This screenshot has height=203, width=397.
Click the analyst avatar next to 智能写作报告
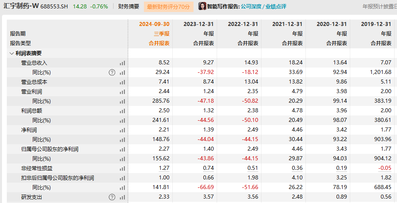202,6
